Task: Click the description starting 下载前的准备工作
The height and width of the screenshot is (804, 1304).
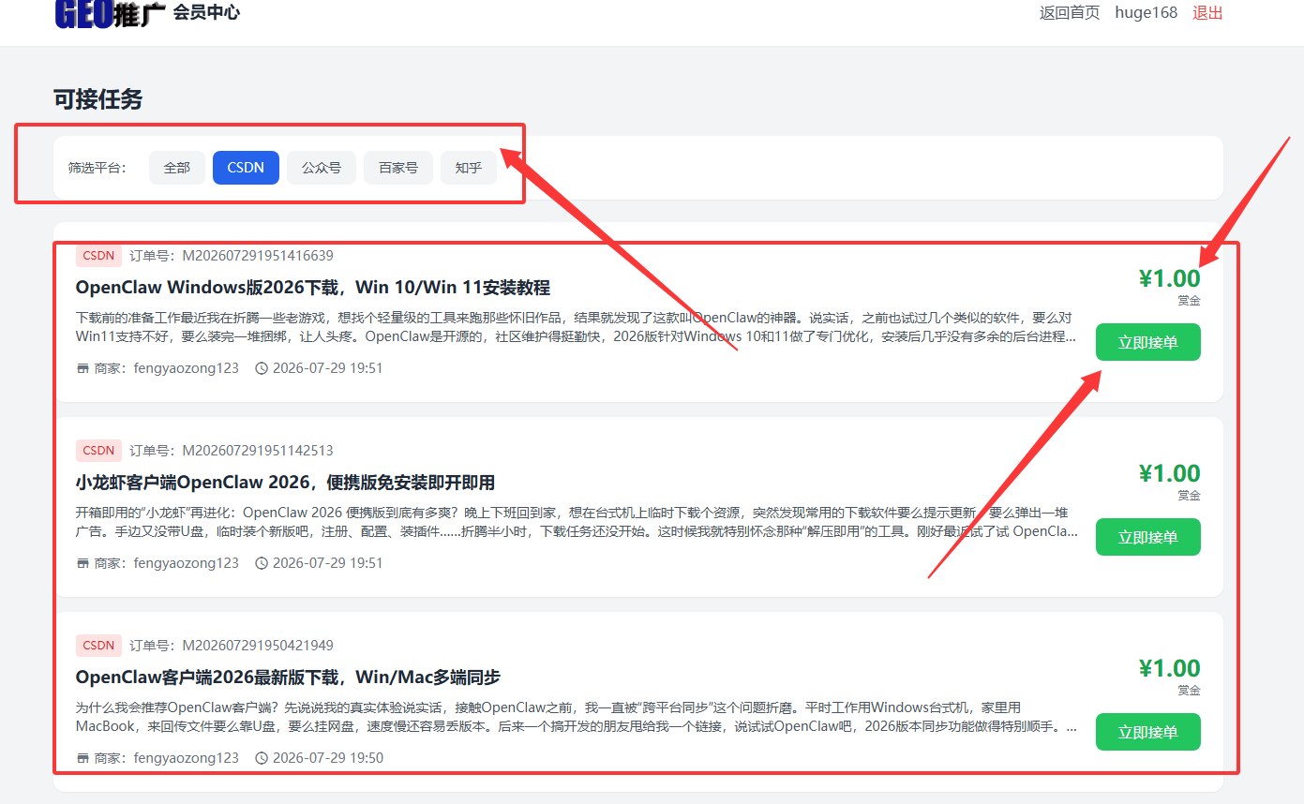Action: [x=576, y=327]
